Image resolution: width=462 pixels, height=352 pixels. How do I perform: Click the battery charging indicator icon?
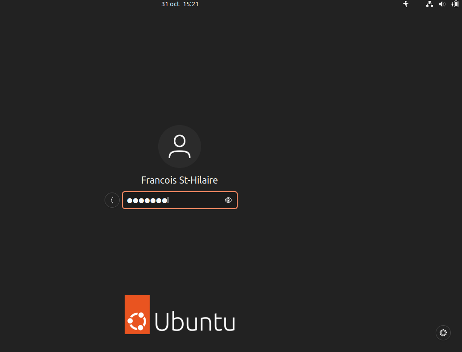coord(455,4)
